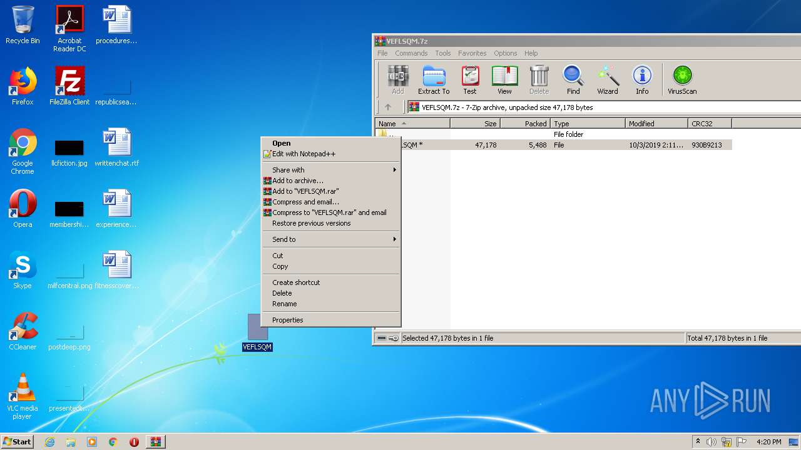Choose Add to "VEFLSQM.rar" option
Screen dimensions: 801x450
coord(330,191)
